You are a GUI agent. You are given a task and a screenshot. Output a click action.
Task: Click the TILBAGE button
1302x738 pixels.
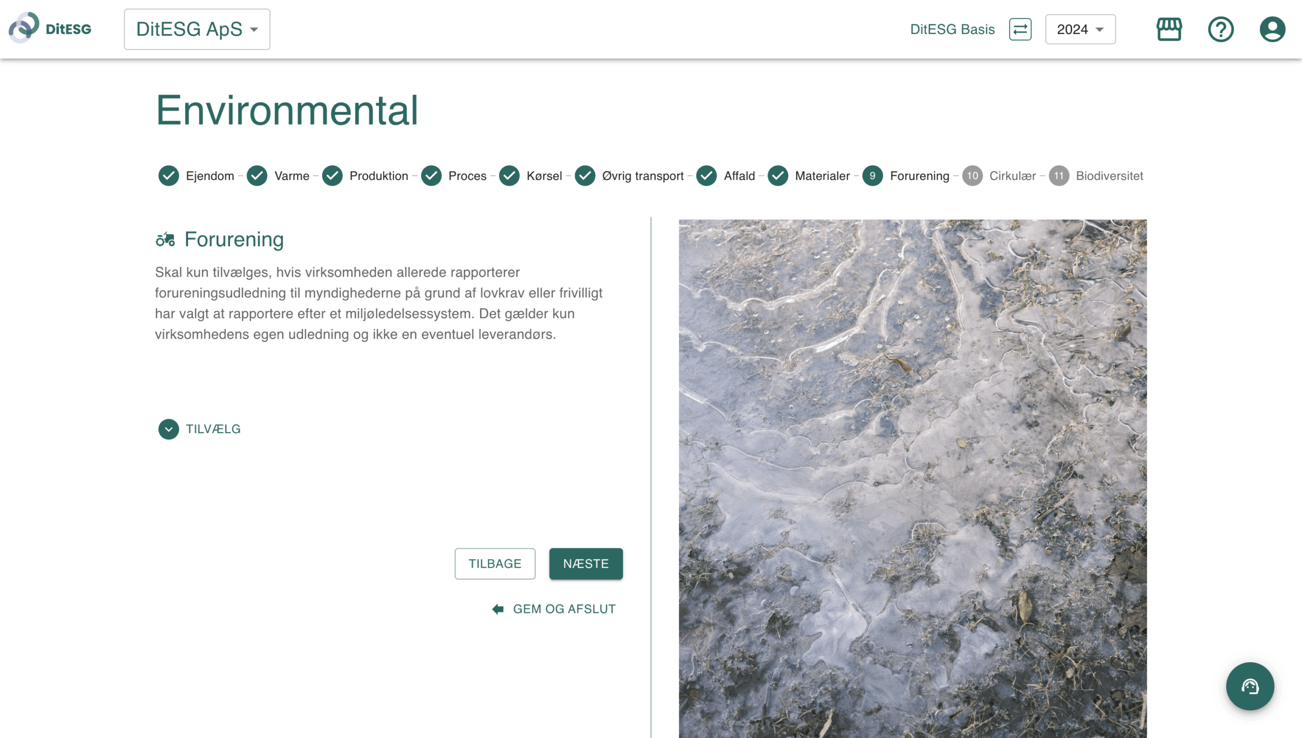click(x=494, y=564)
